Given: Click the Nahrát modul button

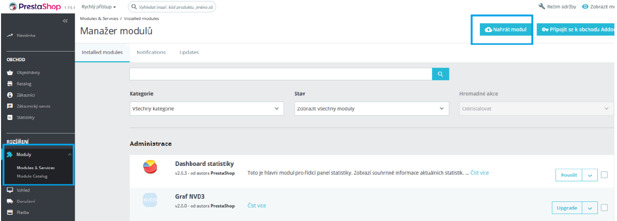Looking at the screenshot, I should 506,29.
